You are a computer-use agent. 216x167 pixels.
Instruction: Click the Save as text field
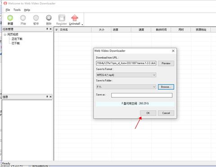142,95
